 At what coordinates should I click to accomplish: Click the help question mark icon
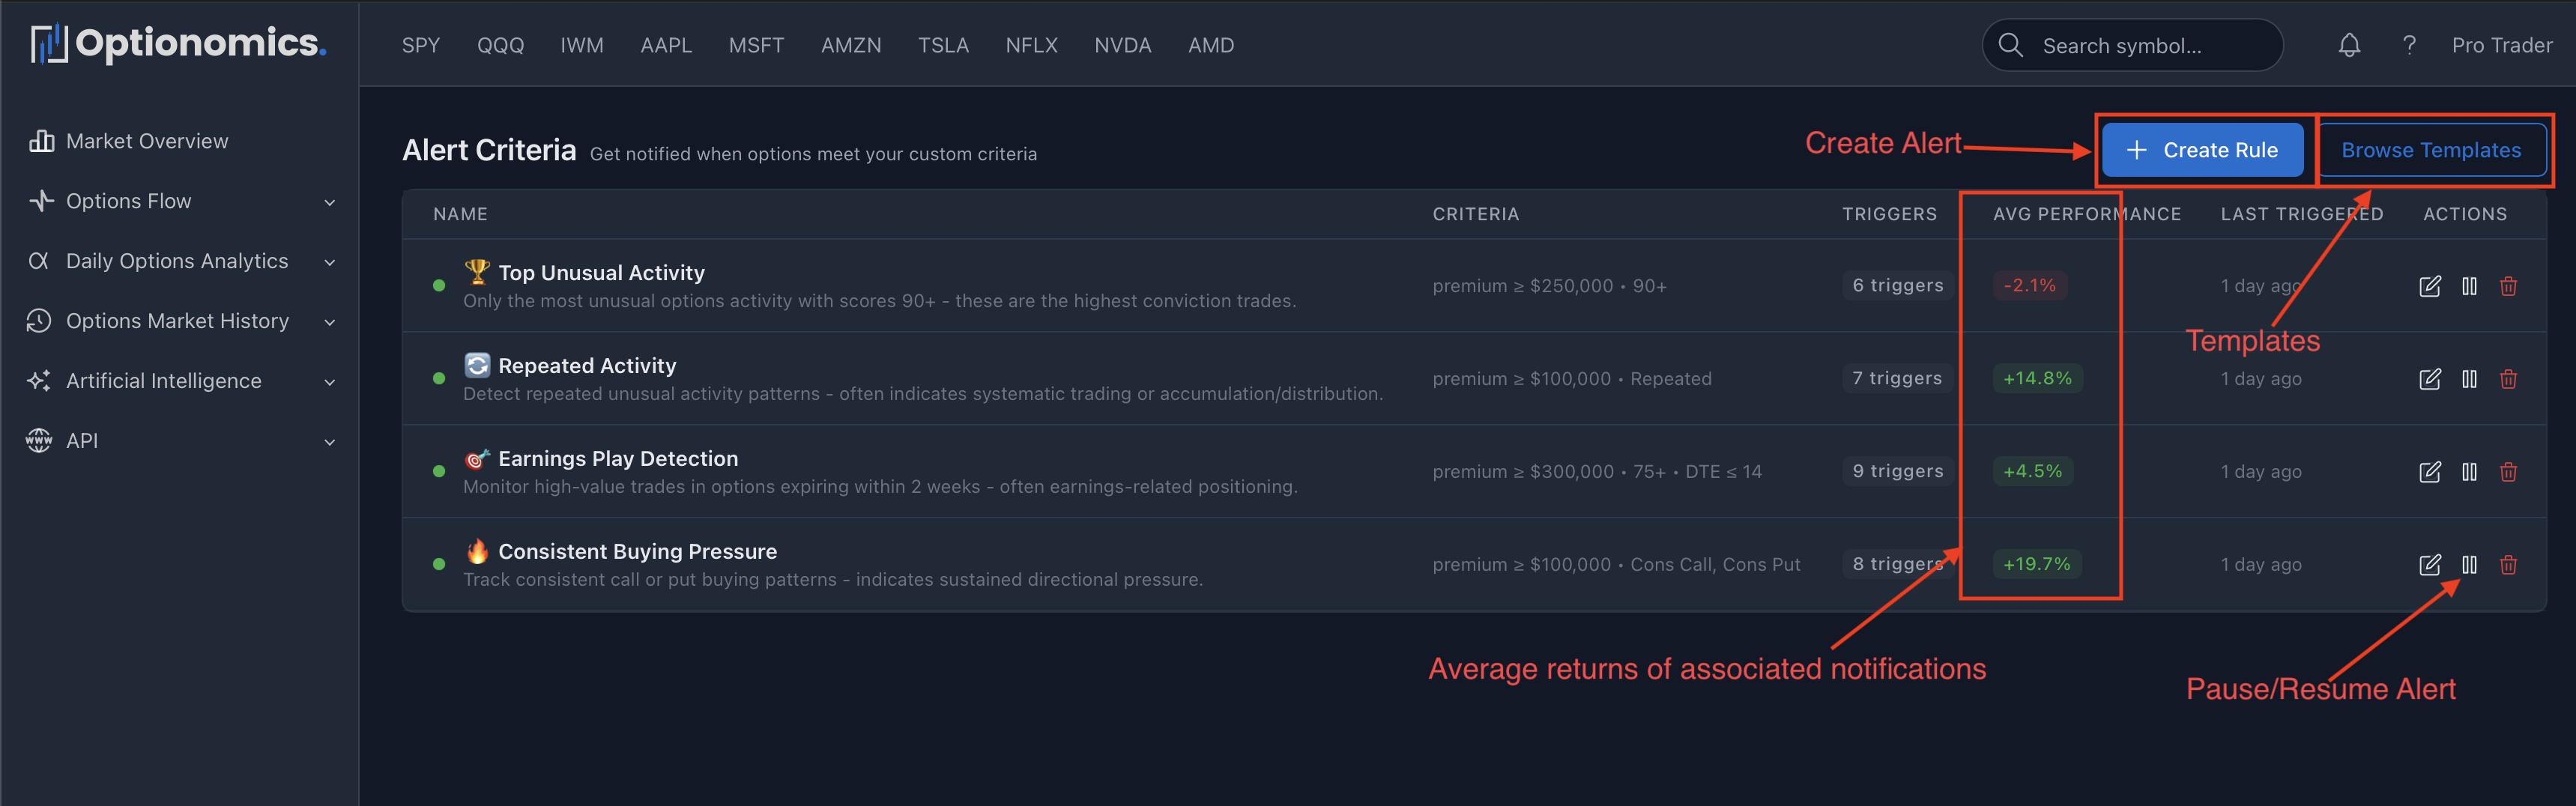[2410, 45]
